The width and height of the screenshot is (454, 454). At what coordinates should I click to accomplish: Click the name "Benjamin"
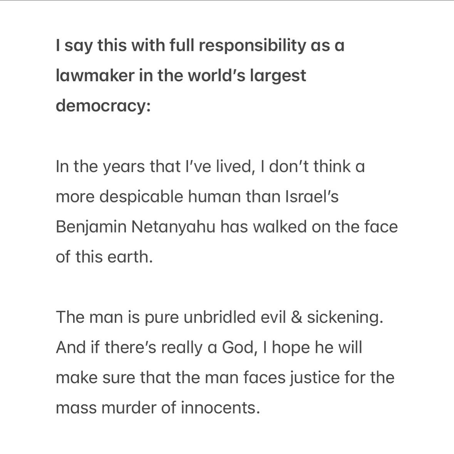click(x=91, y=227)
